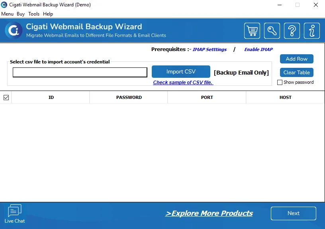Viewport: 325px width, 229px height.
Task: Enable the Show password checkbox
Action: pyautogui.click(x=280, y=83)
